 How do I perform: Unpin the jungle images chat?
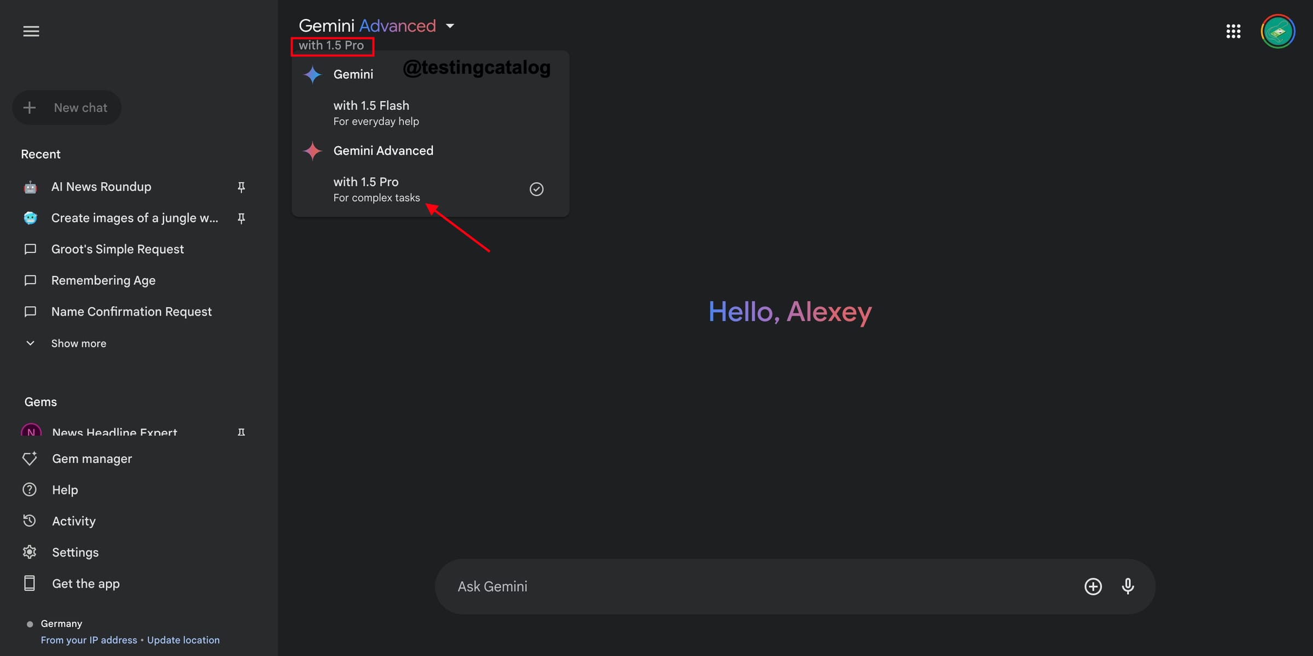pos(241,218)
